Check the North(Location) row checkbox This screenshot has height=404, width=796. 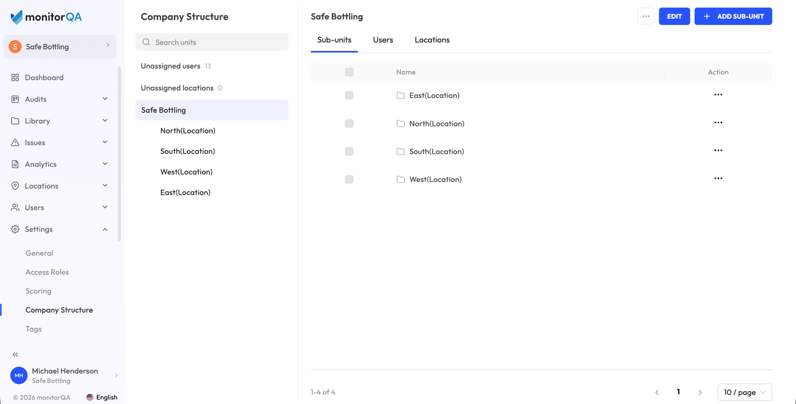(x=349, y=124)
